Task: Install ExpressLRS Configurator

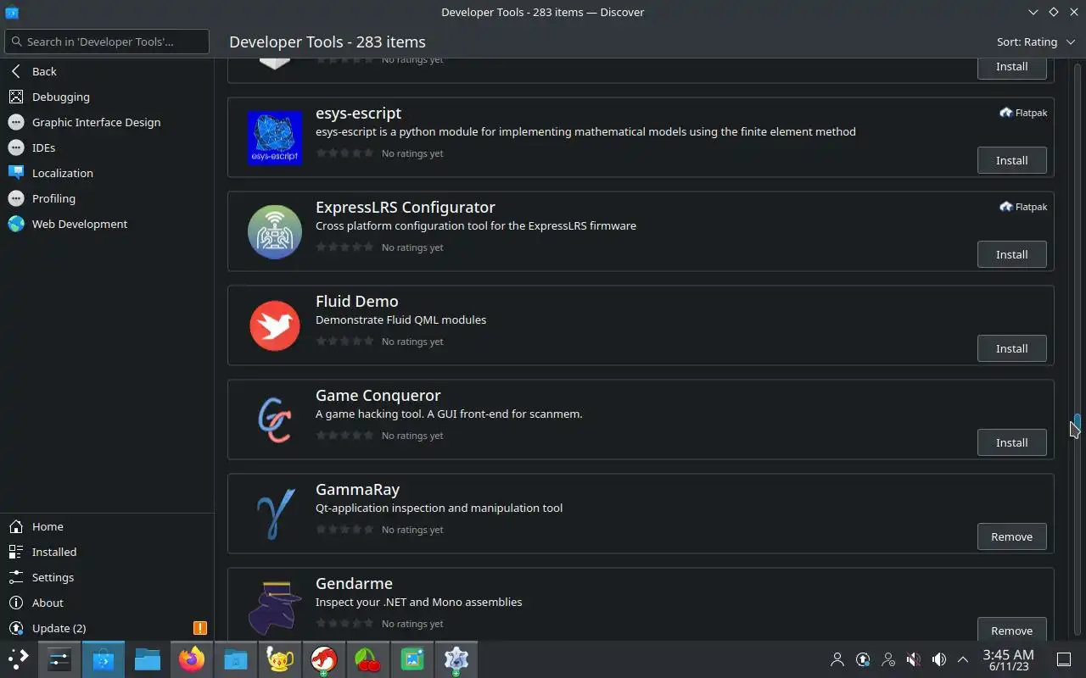Action: (x=1011, y=254)
